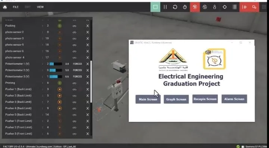
Task: Open the time scale stopwatch icon
Action: 185,7
